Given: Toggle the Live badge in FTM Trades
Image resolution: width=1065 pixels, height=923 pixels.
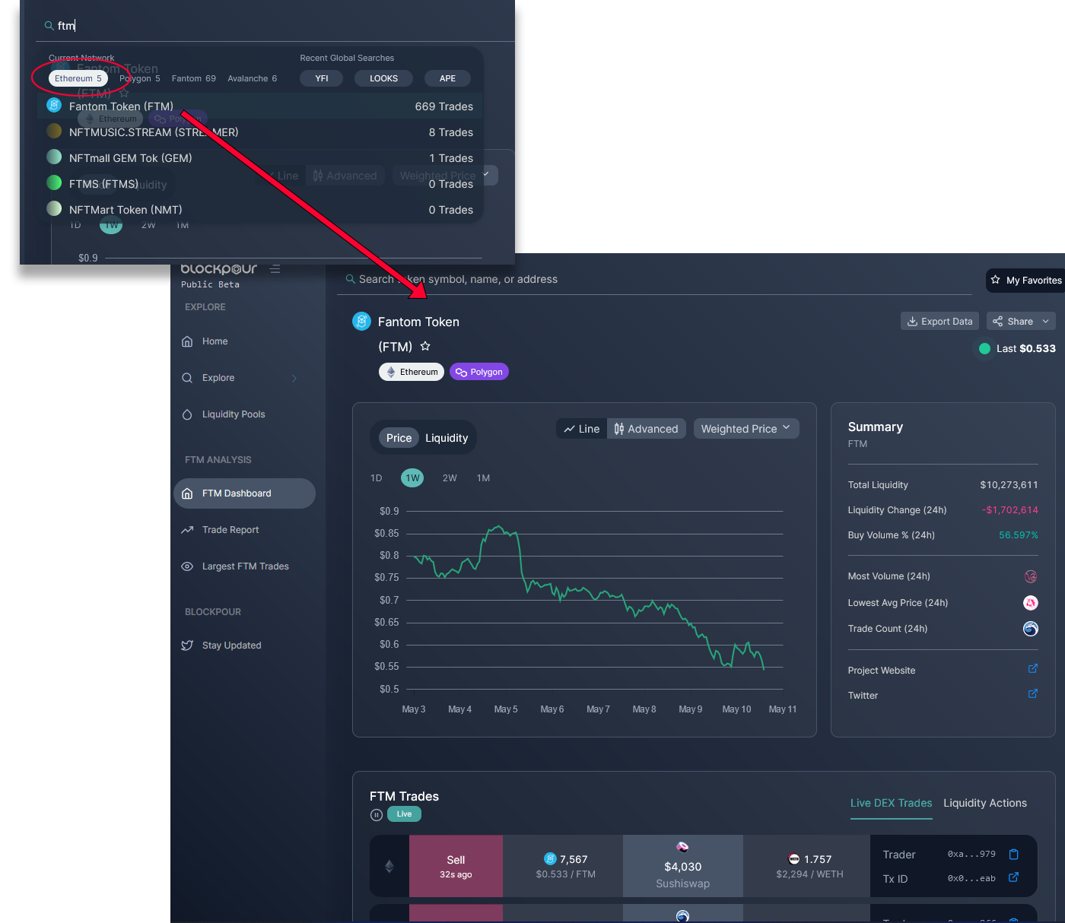Looking at the screenshot, I should coord(404,814).
